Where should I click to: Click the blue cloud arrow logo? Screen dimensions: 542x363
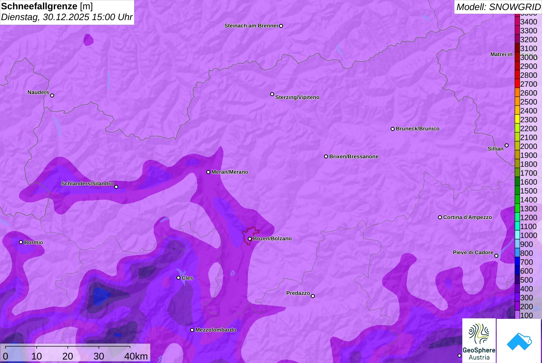point(519,341)
